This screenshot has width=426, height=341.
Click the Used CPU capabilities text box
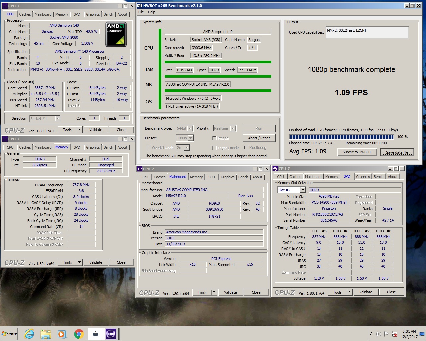(x=367, y=33)
